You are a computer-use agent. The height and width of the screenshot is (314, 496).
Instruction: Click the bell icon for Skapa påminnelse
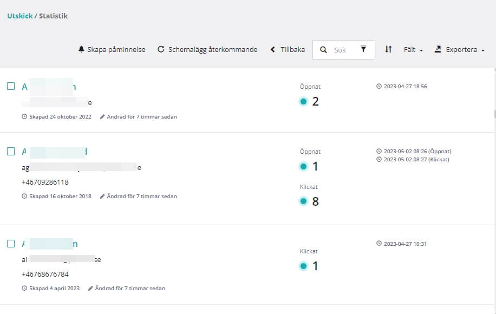(81, 49)
